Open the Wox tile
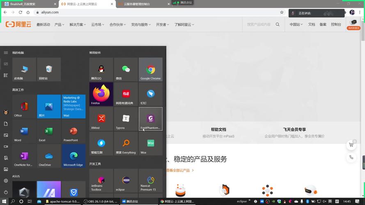365x205 pixels. 151,143
